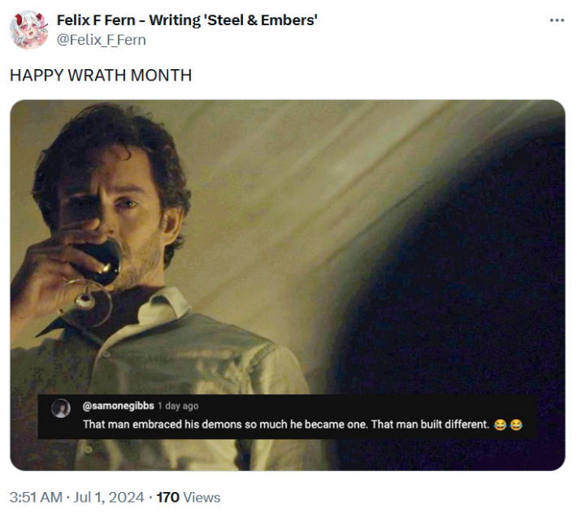Click the last laughing emoji in comment

tap(515, 425)
